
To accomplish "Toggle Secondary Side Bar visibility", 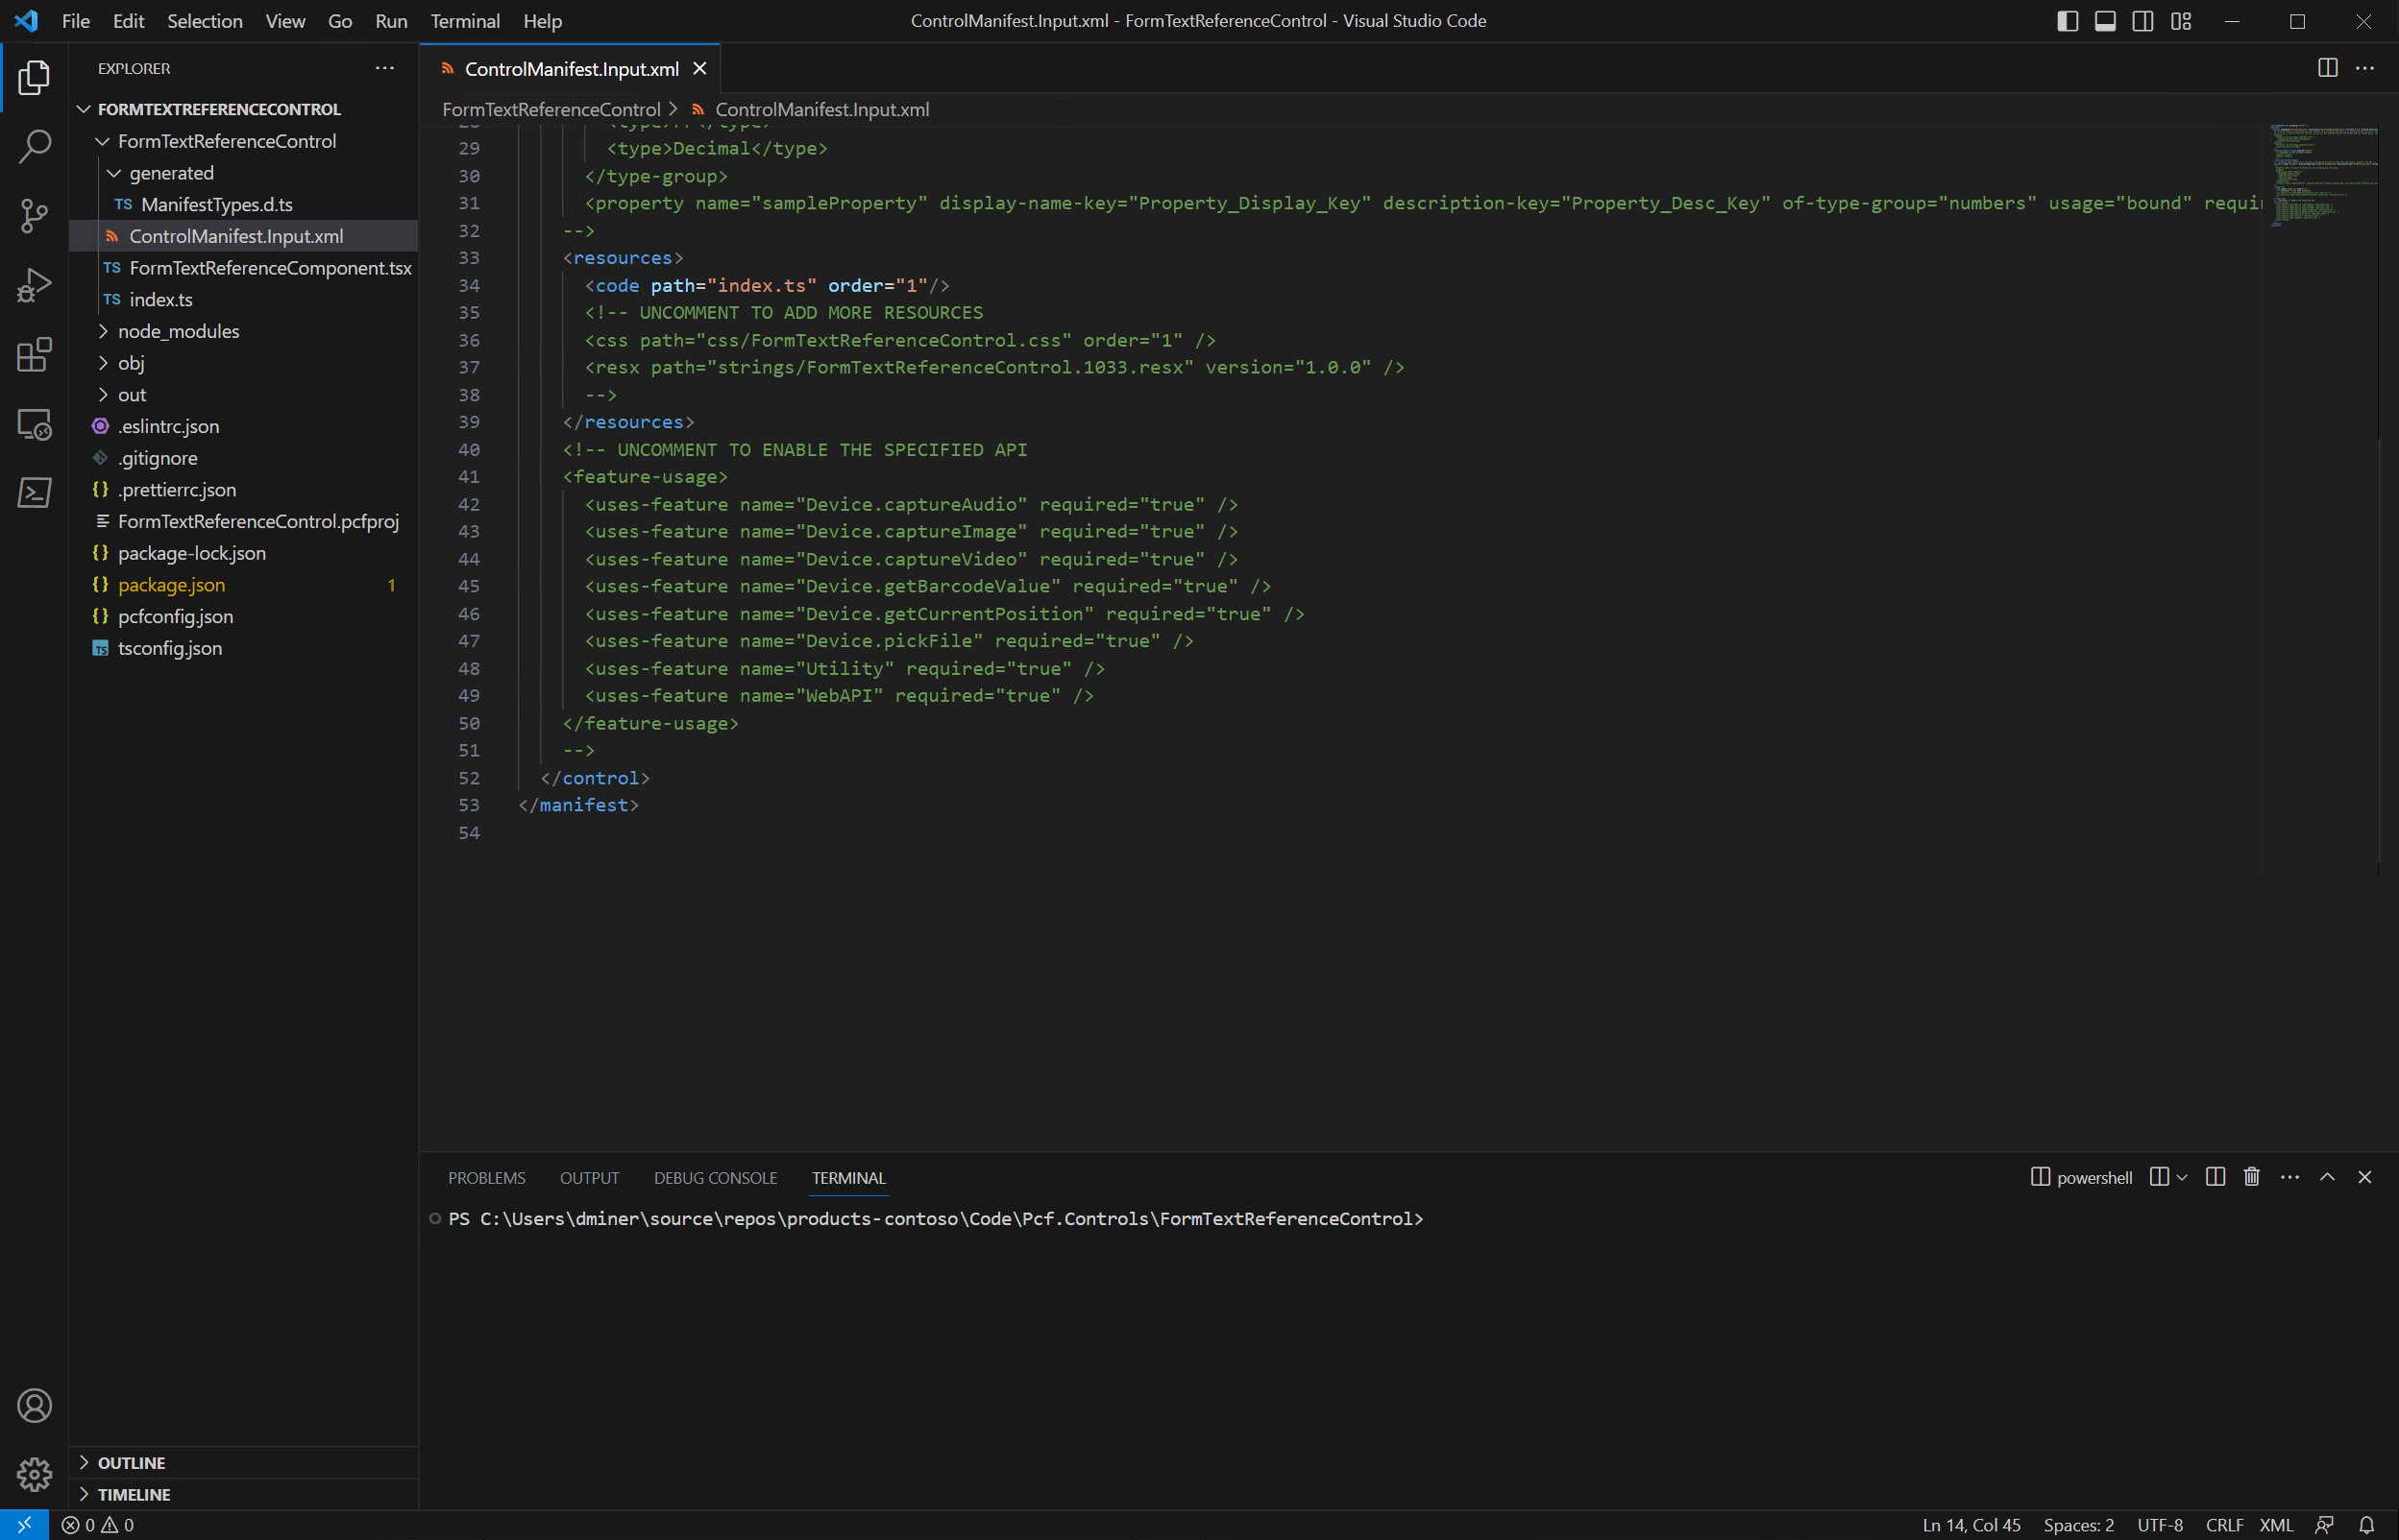I will pos(2142,21).
